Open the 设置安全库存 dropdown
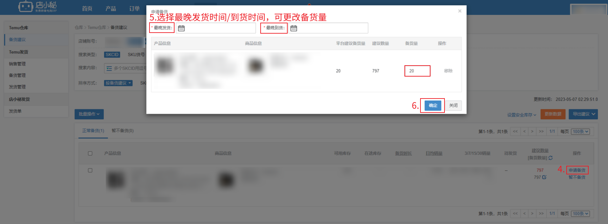This screenshot has width=608, height=224. [x=522, y=115]
